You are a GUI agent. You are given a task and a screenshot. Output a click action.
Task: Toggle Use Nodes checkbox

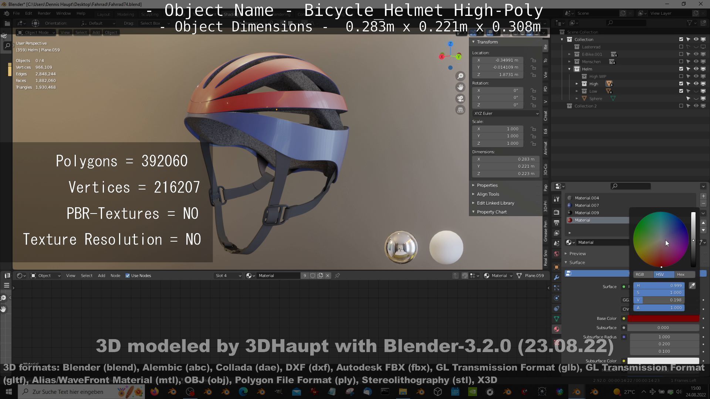(128, 276)
